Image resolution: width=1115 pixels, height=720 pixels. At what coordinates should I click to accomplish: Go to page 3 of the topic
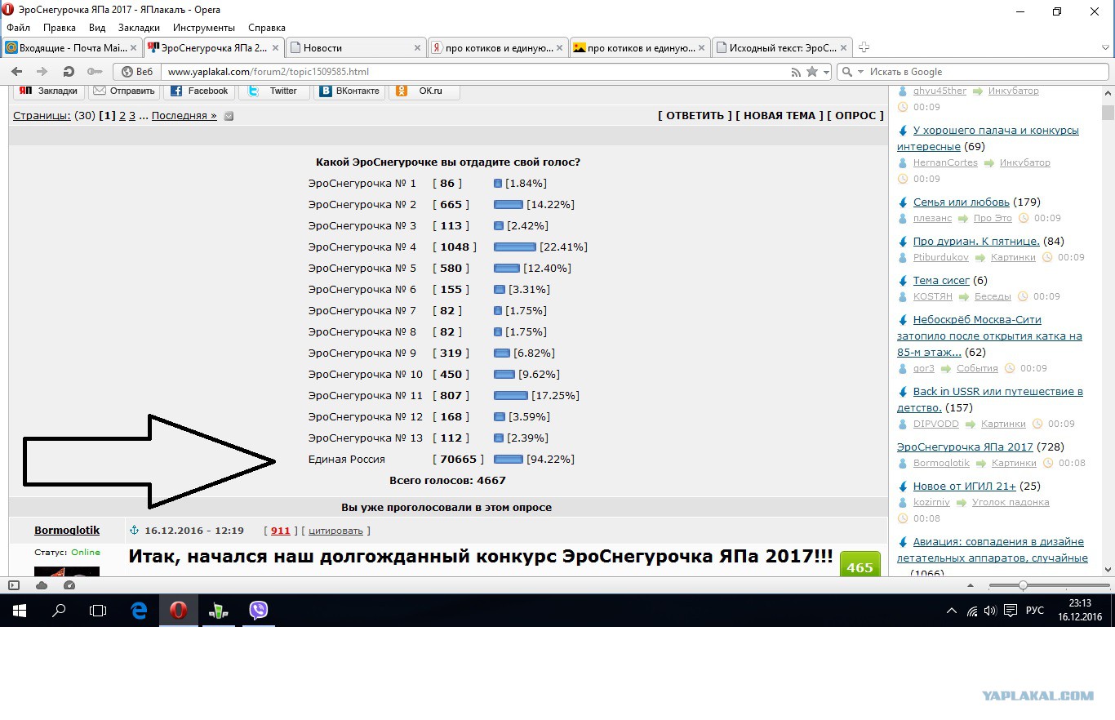tap(132, 116)
